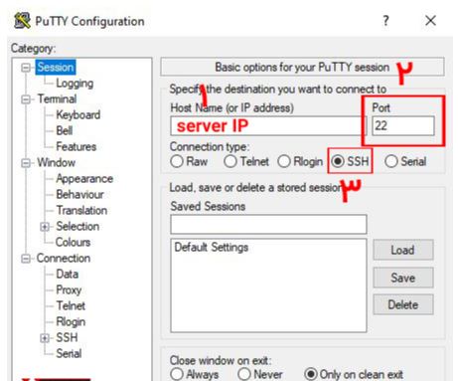
Task: Click the Delete session button
Action: pyautogui.click(x=403, y=304)
